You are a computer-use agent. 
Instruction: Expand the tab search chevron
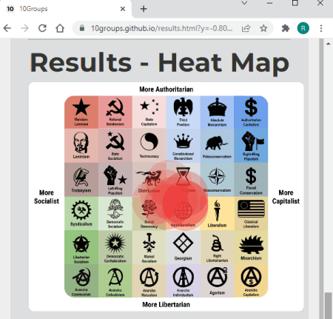[244, 3]
